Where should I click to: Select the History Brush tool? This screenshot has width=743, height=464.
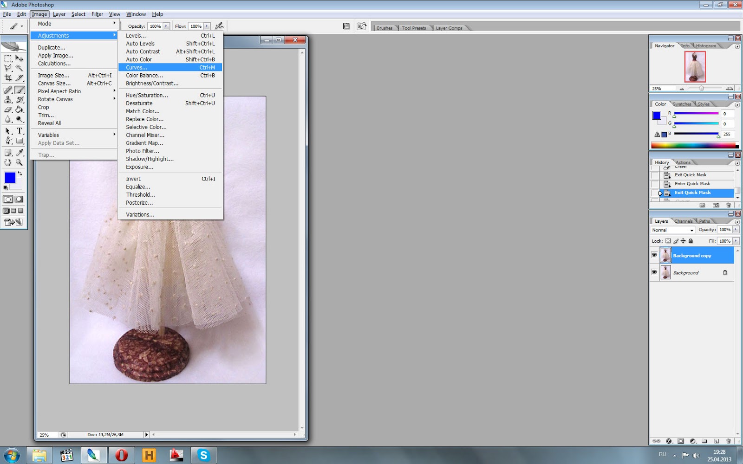coord(20,100)
